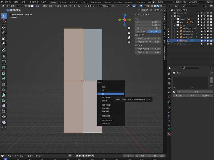Toggle the perspective/orthographic grid icon

pos(129,42)
